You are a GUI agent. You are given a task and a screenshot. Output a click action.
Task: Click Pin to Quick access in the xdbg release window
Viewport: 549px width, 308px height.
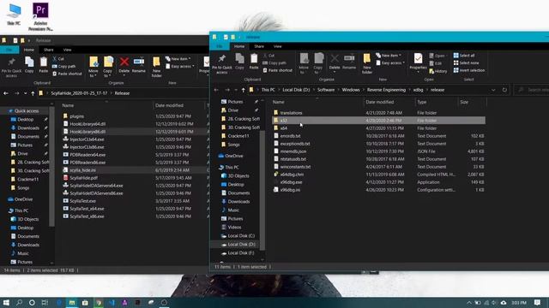click(x=221, y=64)
